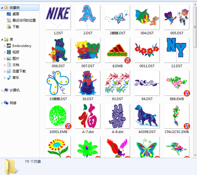Open the 迅雷下载 library

pos(19,71)
